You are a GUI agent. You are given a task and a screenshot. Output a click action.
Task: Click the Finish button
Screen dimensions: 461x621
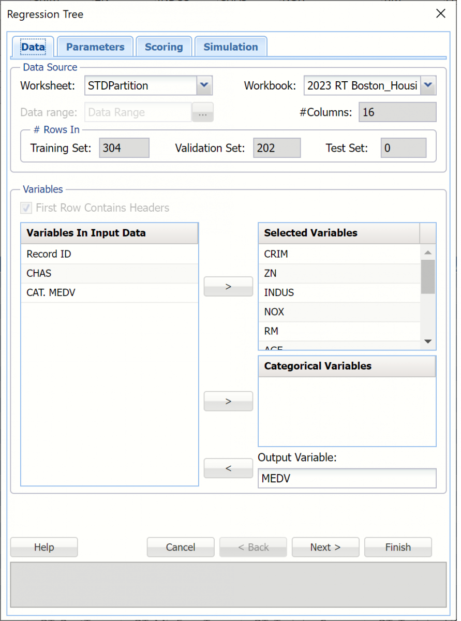[397, 547]
